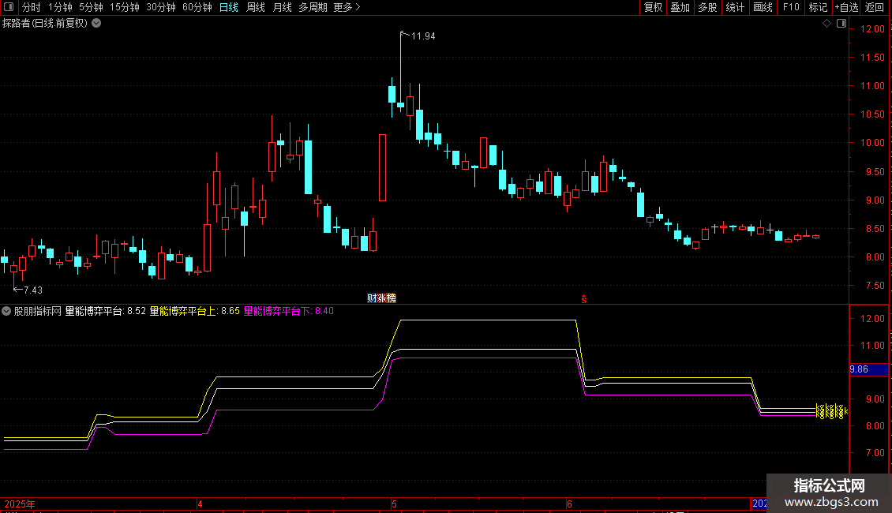
Task: Click the 探路者(日线.前复权) chart title
Action: click(x=45, y=24)
